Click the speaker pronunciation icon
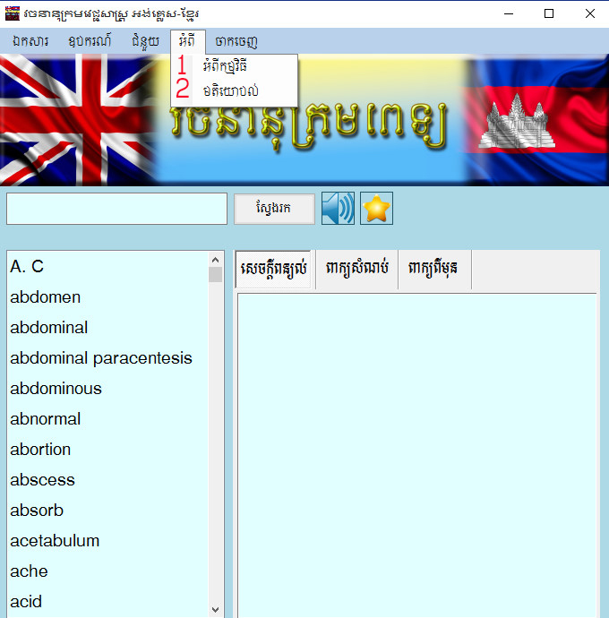Viewport: 609px width, 618px height. (x=338, y=208)
